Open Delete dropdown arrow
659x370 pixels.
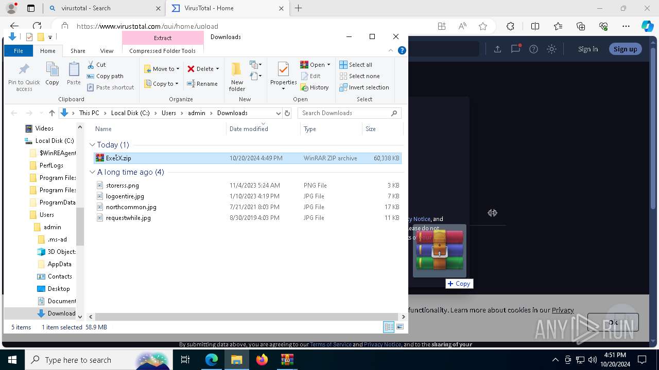tap(217, 69)
